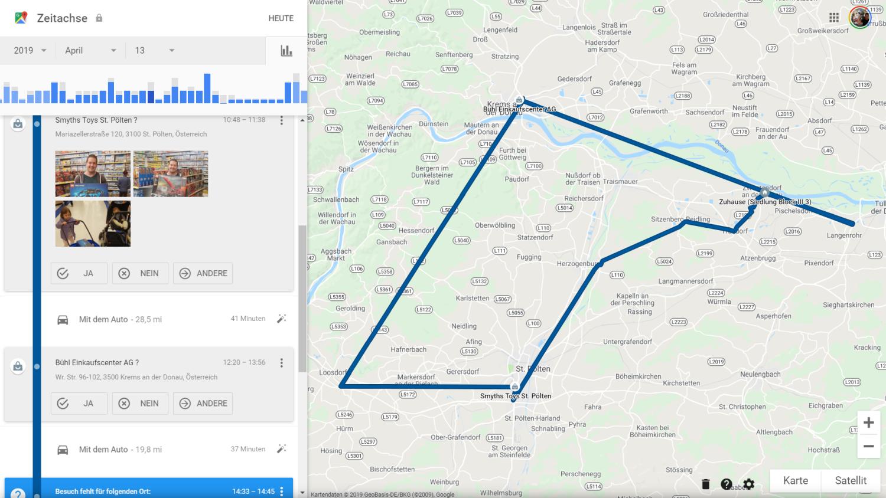Image resolution: width=886 pixels, height=498 pixels.
Task: Confirm Smyths Toys visit with JA
Action: [x=79, y=273]
